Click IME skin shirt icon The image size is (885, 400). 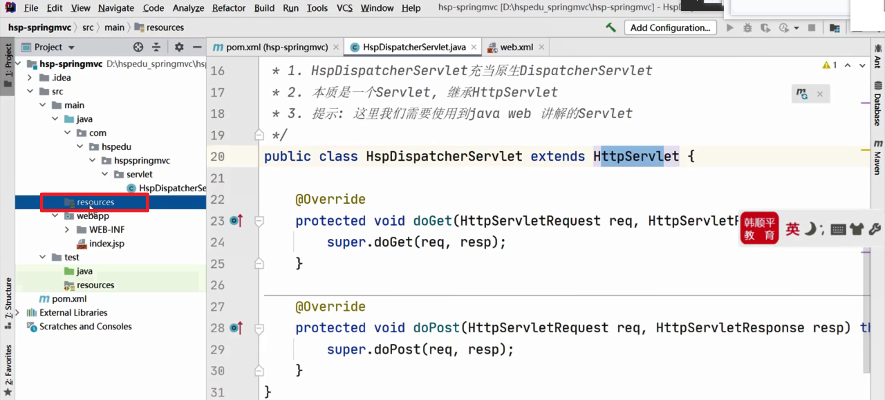click(857, 229)
